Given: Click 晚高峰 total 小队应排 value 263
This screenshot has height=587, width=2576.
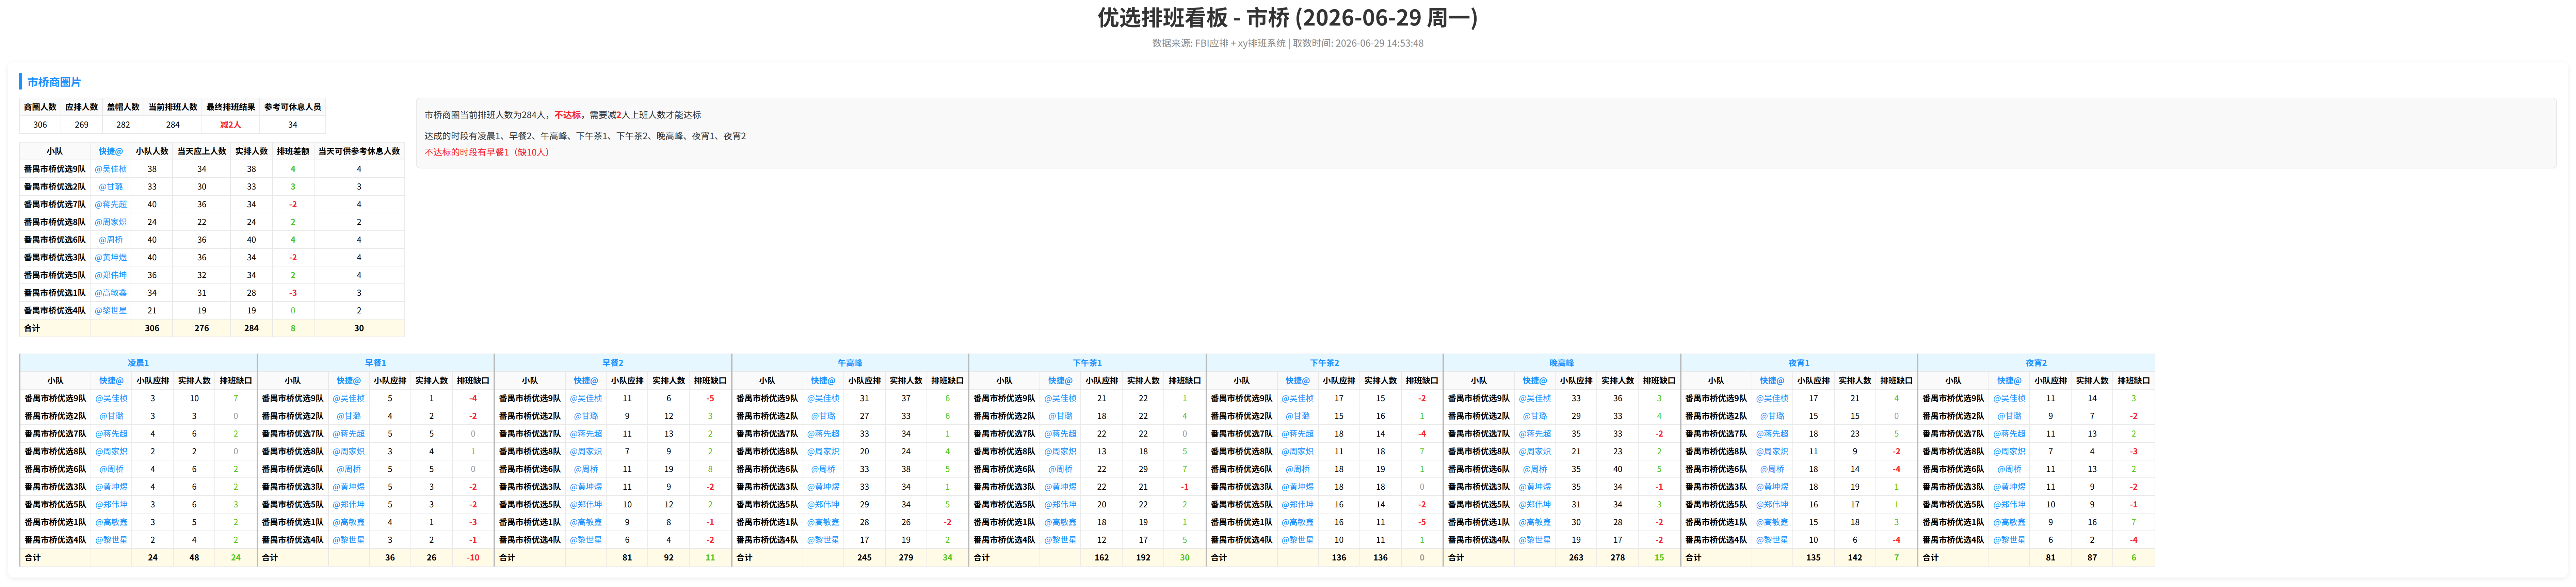Looking at the screenshot, I should [x=1576, y=558].
